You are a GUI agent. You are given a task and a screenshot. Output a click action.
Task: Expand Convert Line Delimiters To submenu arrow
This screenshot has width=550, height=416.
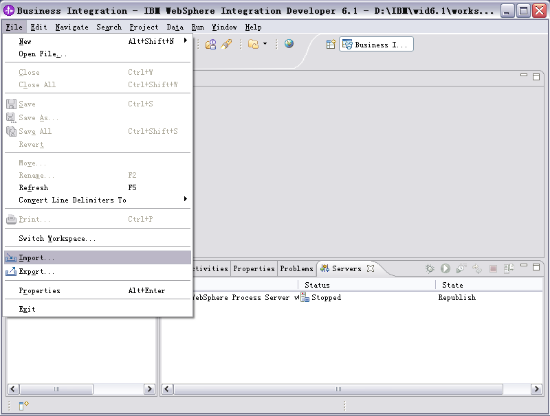(186, 199)
